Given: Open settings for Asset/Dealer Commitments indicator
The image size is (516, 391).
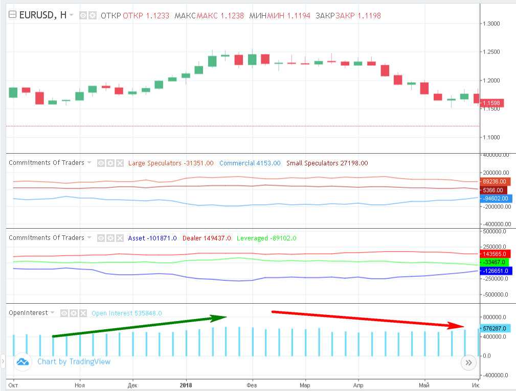Looking at the screenshot, I should point(110,238).
